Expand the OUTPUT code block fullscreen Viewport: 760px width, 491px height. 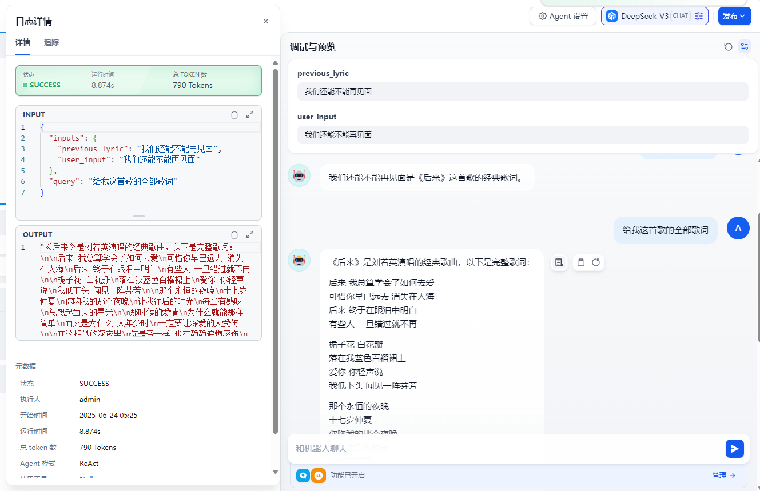250,235
